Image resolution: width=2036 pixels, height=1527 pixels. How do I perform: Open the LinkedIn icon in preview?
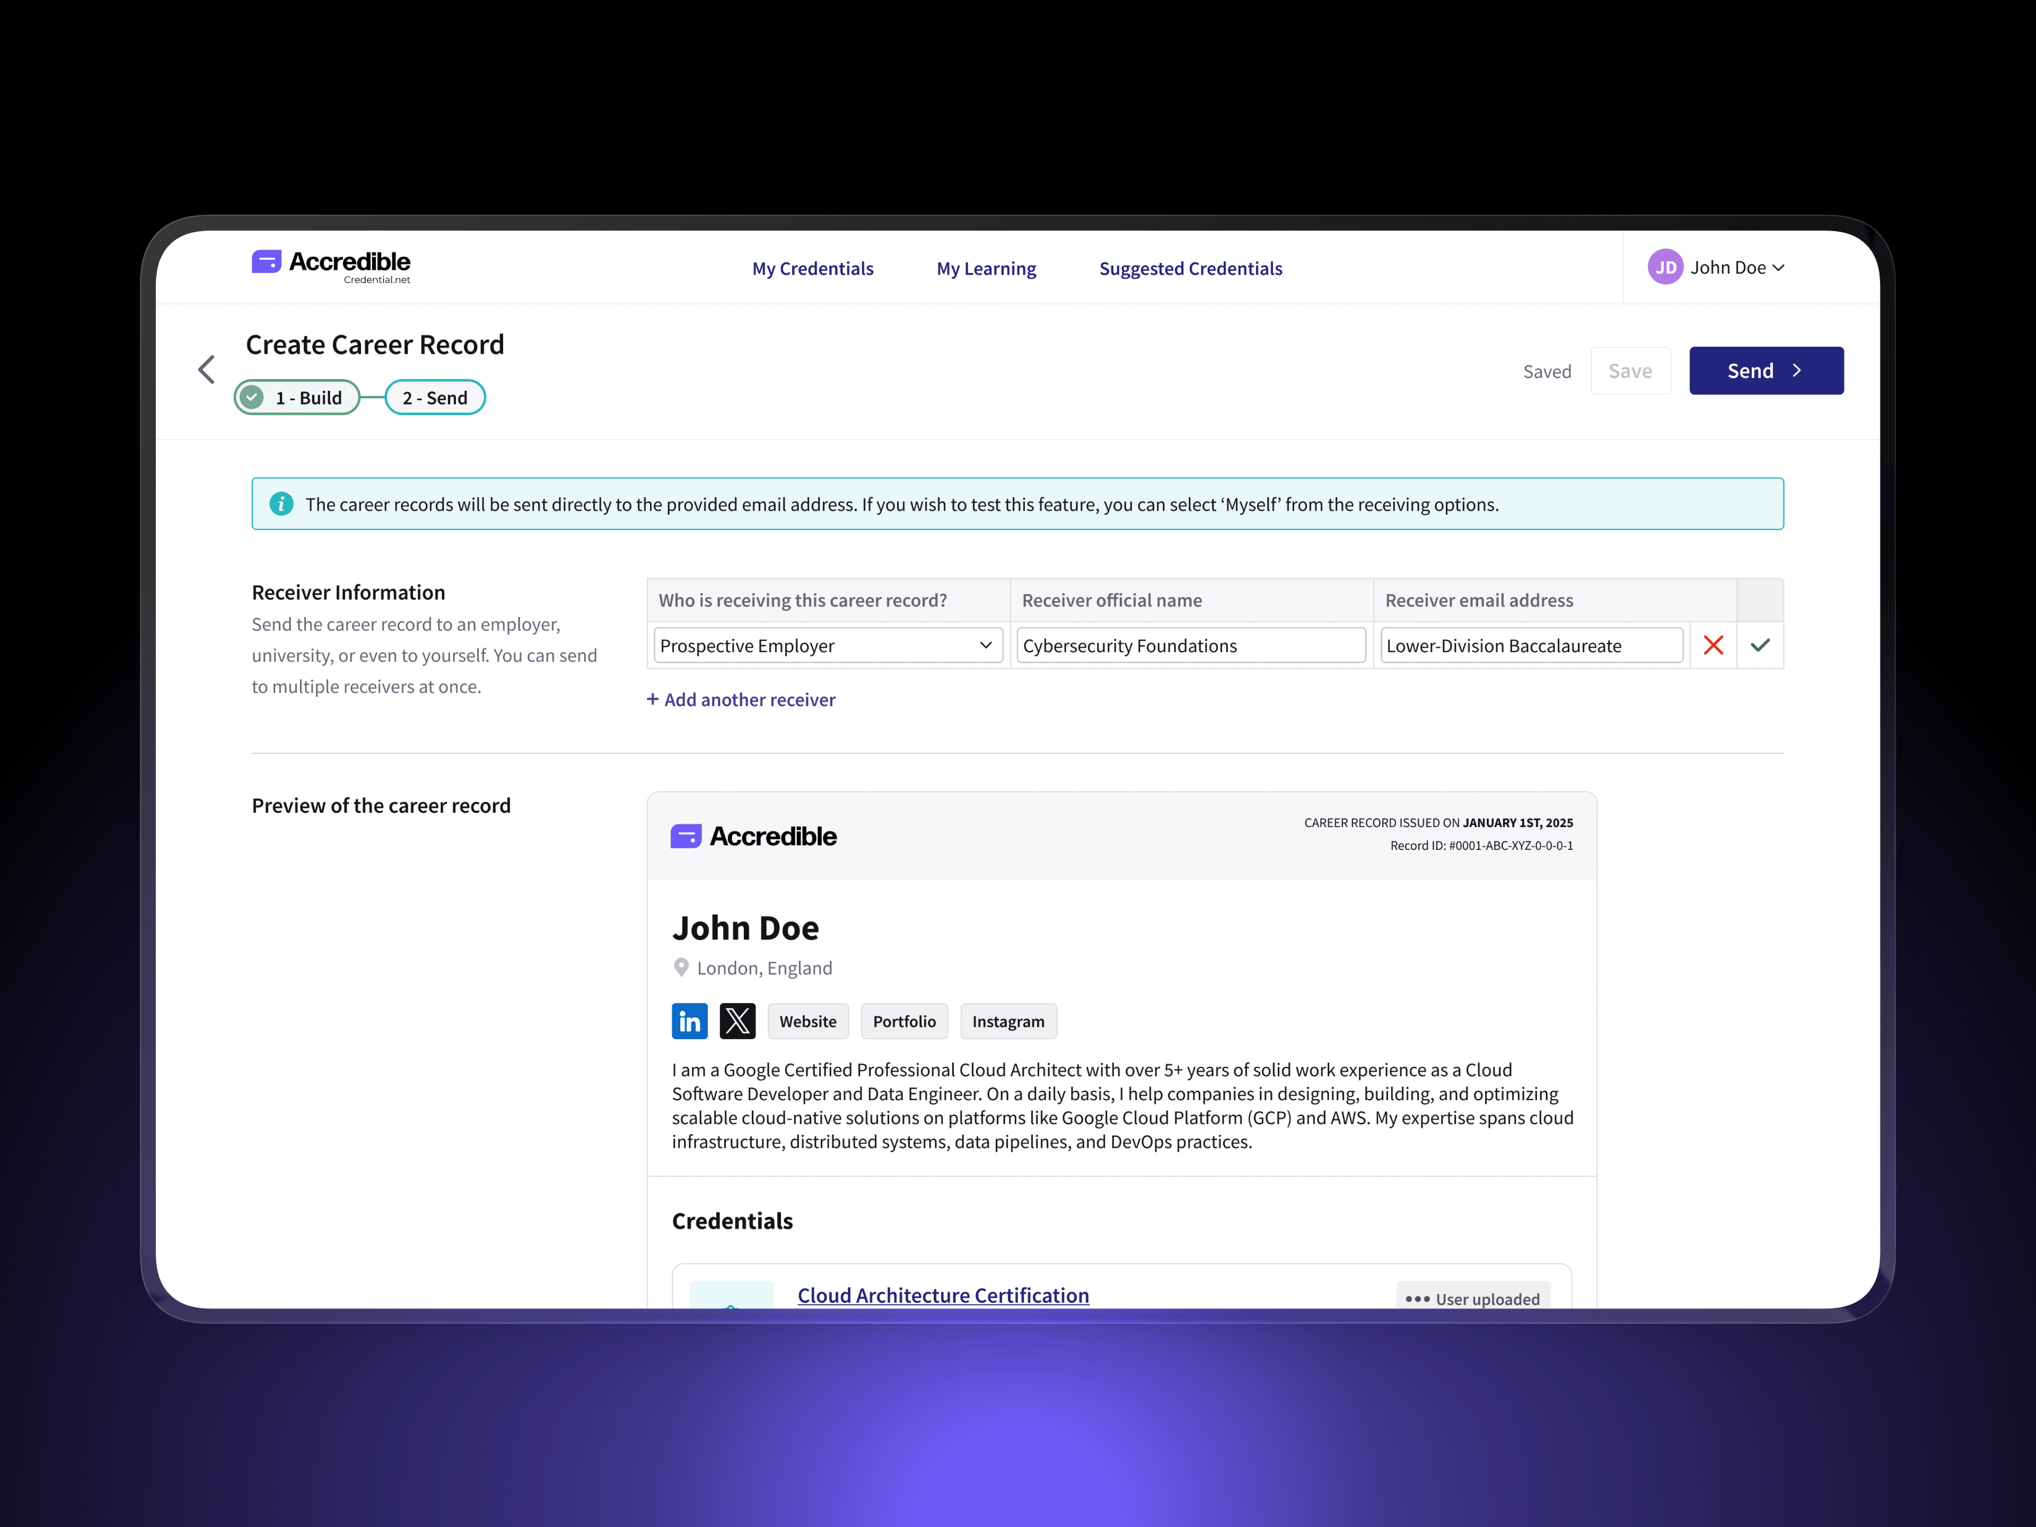click(689, 1021)
